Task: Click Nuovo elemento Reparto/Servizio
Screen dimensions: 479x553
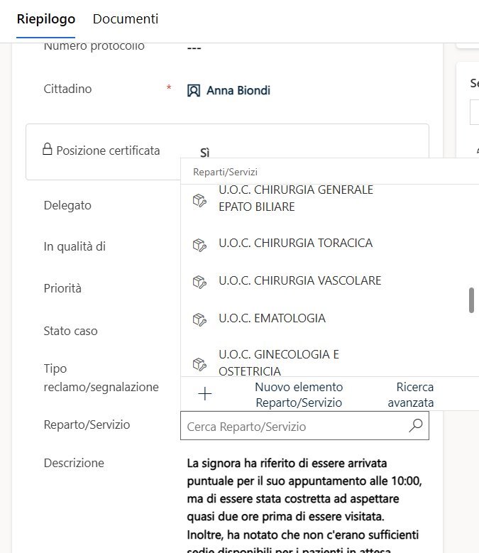Action: [298, 395]
